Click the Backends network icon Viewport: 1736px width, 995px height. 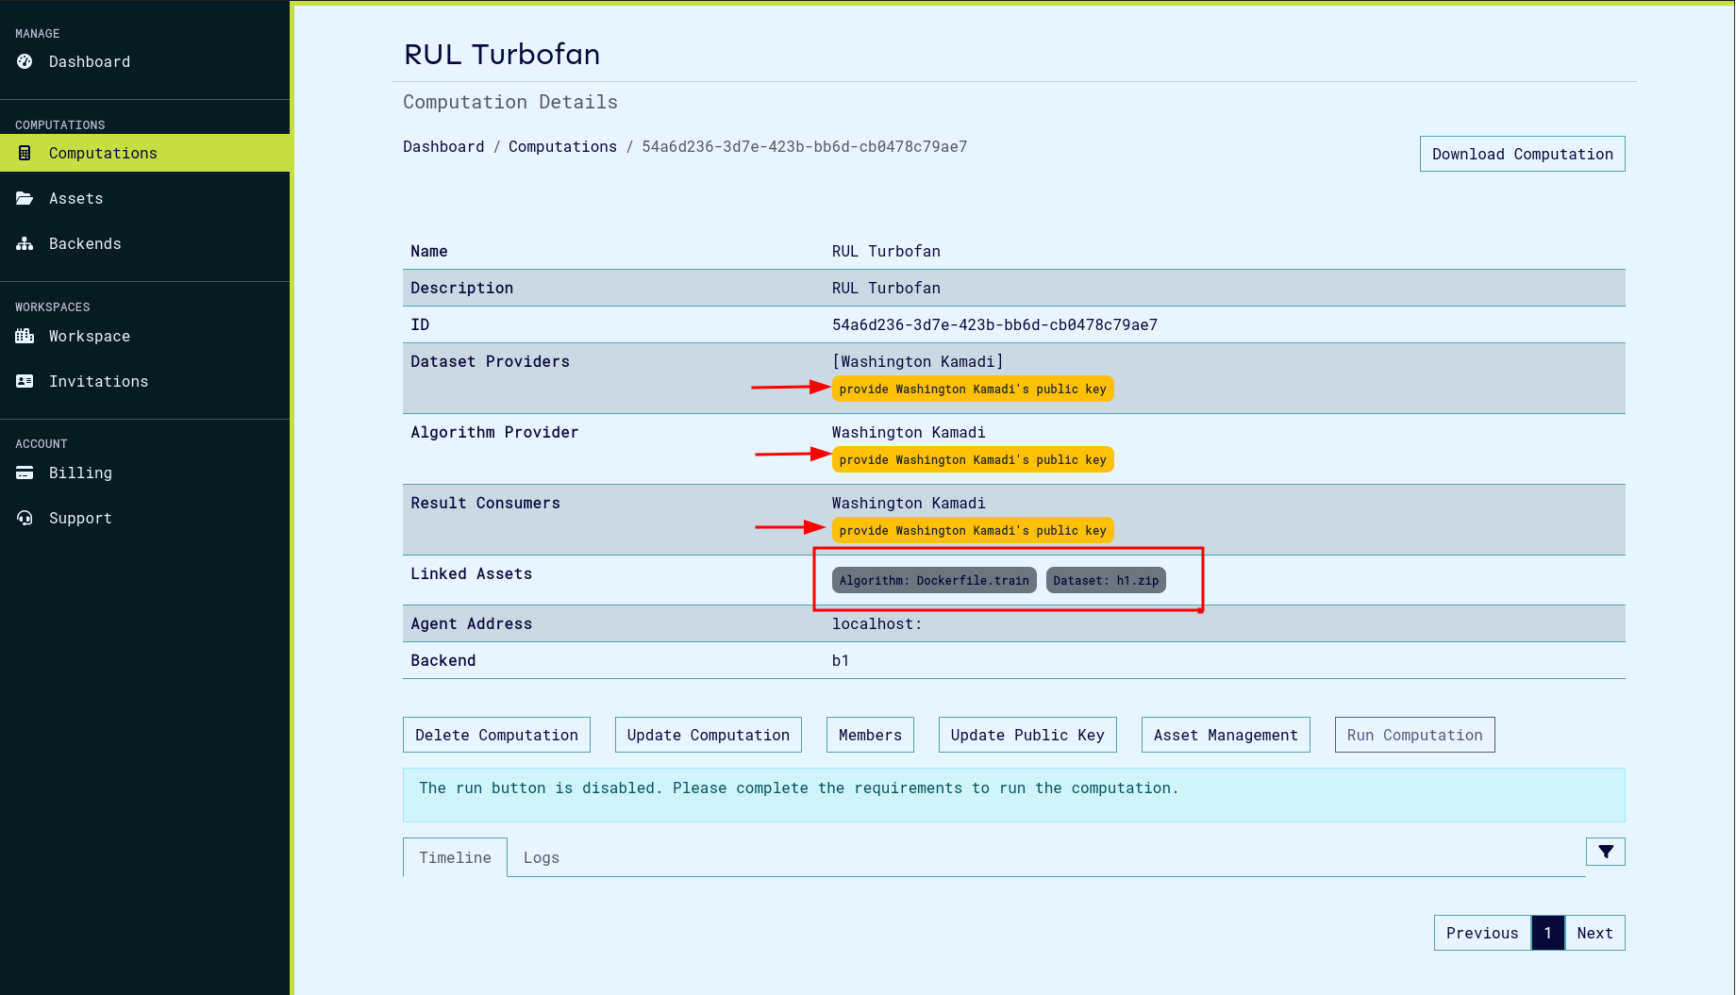25,243
